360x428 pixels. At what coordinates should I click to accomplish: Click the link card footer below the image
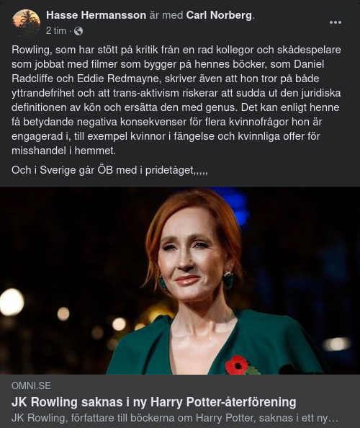coord(180,401)
